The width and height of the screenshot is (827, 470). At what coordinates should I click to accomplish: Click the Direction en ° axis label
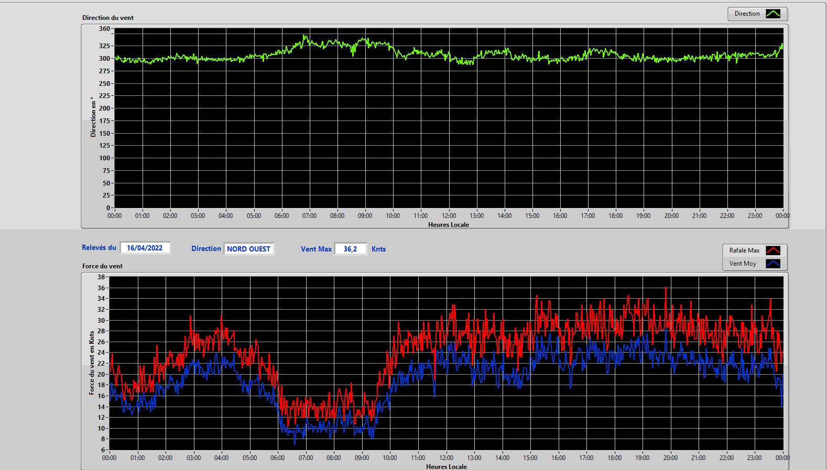(x=93, y=117)
